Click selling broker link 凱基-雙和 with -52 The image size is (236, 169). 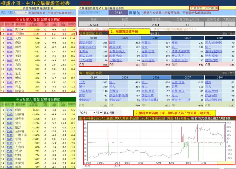pos(211,91)
